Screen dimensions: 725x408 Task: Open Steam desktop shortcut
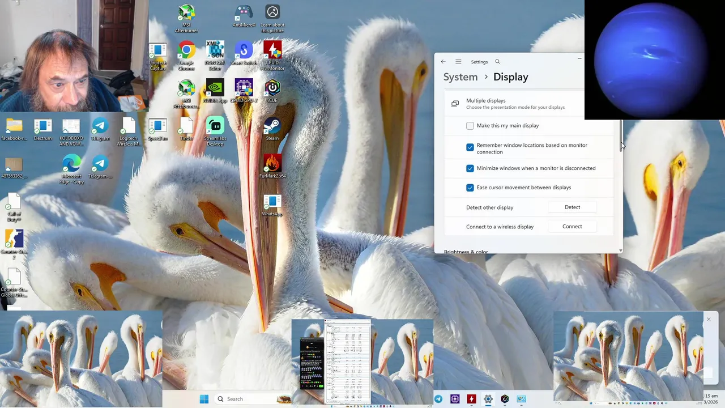click(272, 129)
